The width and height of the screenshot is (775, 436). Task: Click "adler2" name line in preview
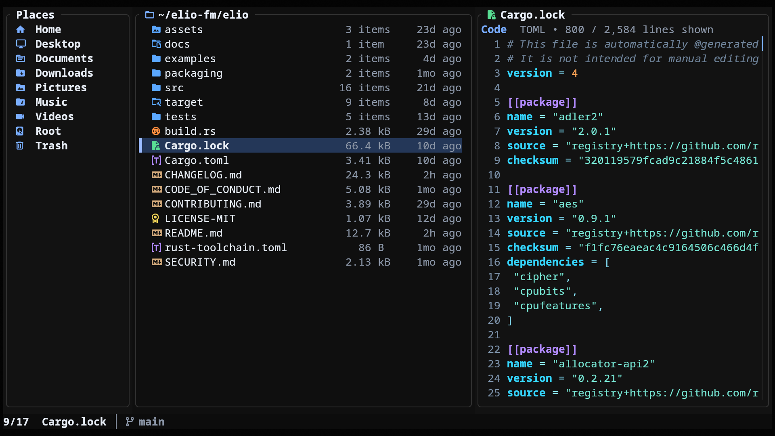click(x=555, y=117)
